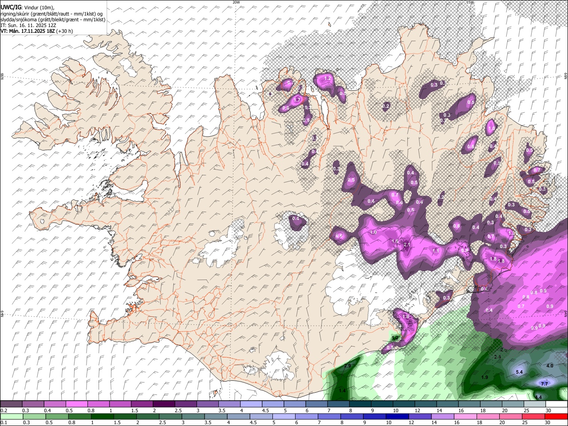
Task: Click the 1.7 snowfall value in the north
Action: (297, 100)
